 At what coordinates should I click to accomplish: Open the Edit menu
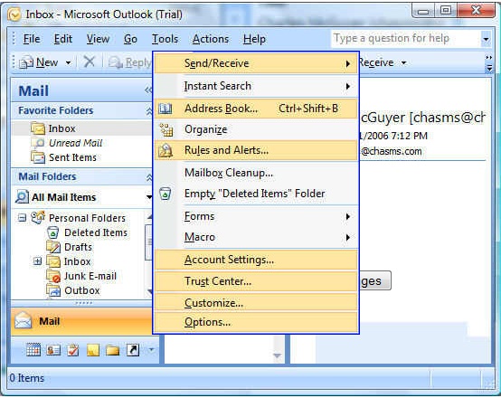[63, 39]
